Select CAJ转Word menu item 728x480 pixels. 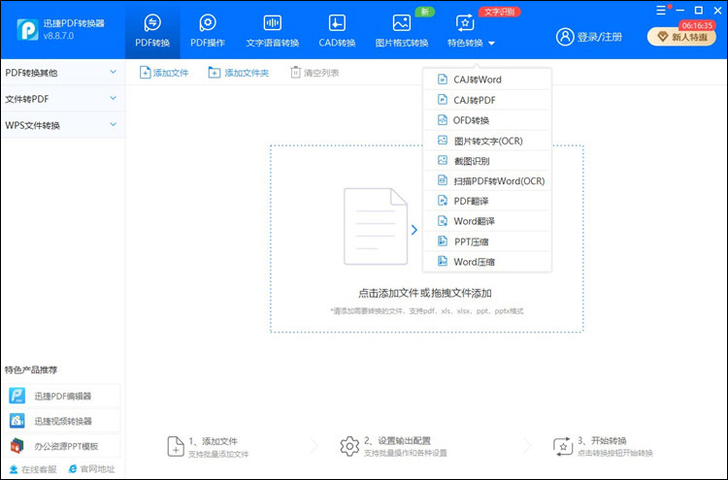(487, 80)
